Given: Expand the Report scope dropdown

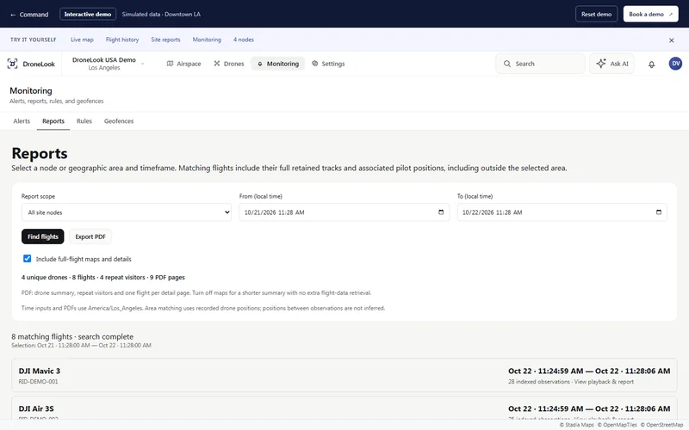Looking at the screenshot, I should click(x=127, y=212).
